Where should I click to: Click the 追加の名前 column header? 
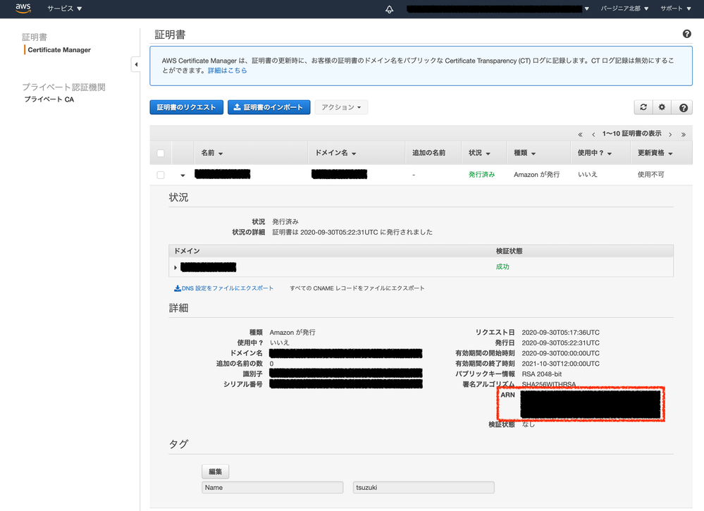(428, 153)
